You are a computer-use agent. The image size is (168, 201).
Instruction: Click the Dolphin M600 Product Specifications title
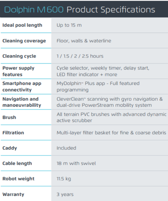click(80, 10)
